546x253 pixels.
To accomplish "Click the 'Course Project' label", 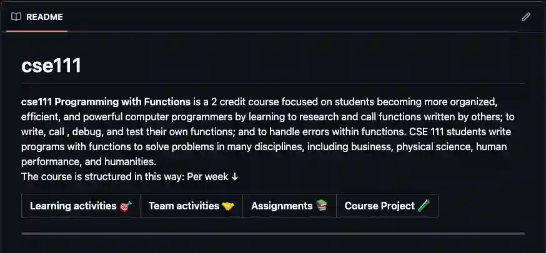I will pos(379,206).
